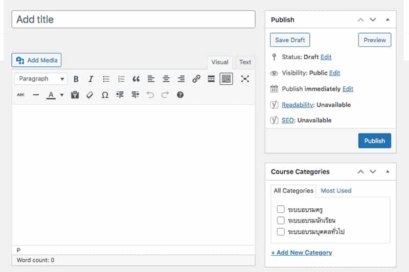Check the ระบบอบรมบุคคลทั่วไป category
This screenshot has width=409, height=272.
point(281,232)
